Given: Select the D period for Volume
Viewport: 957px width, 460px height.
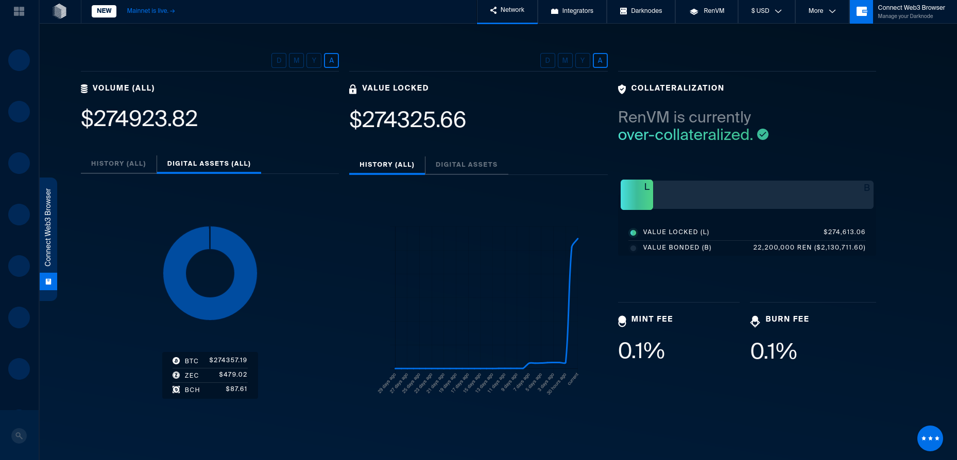Looking at the screenshot, I should (279, 61).
